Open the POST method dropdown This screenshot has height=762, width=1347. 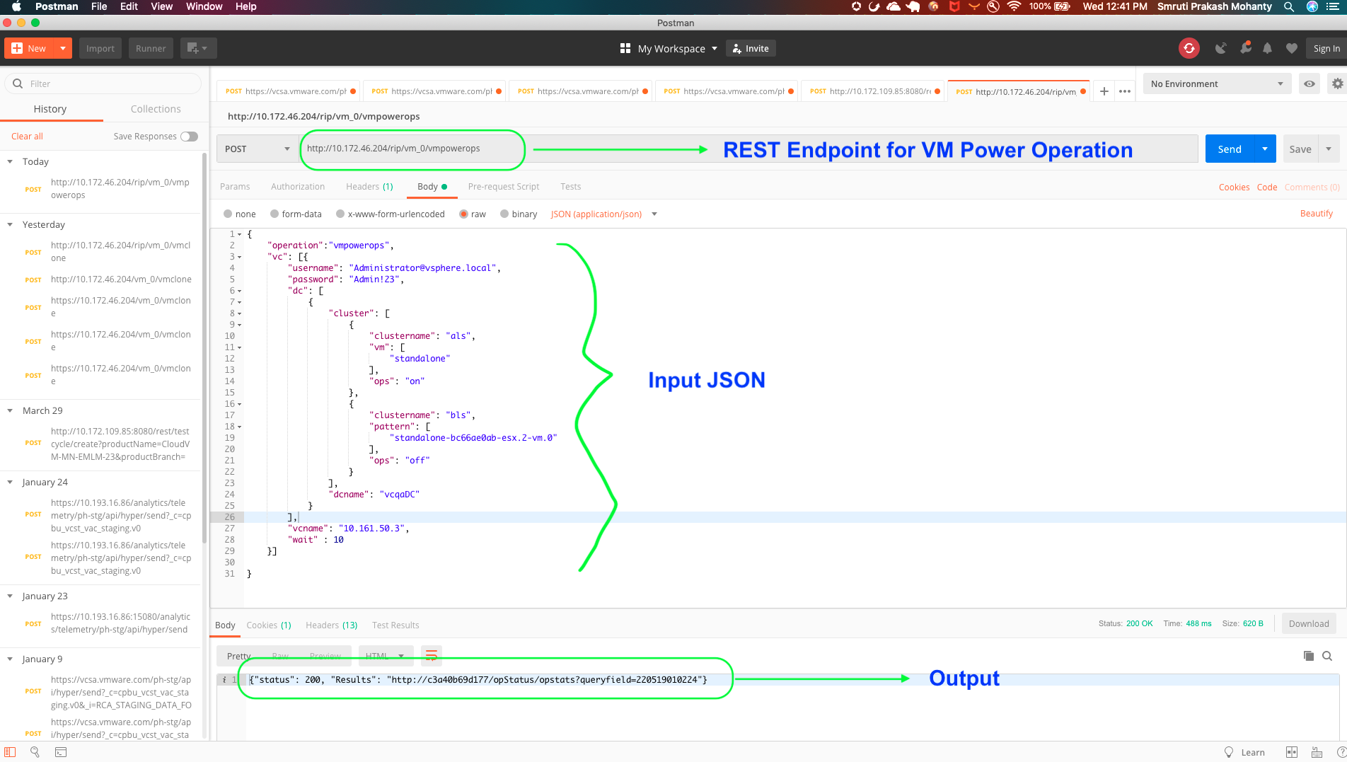[258, 149]
